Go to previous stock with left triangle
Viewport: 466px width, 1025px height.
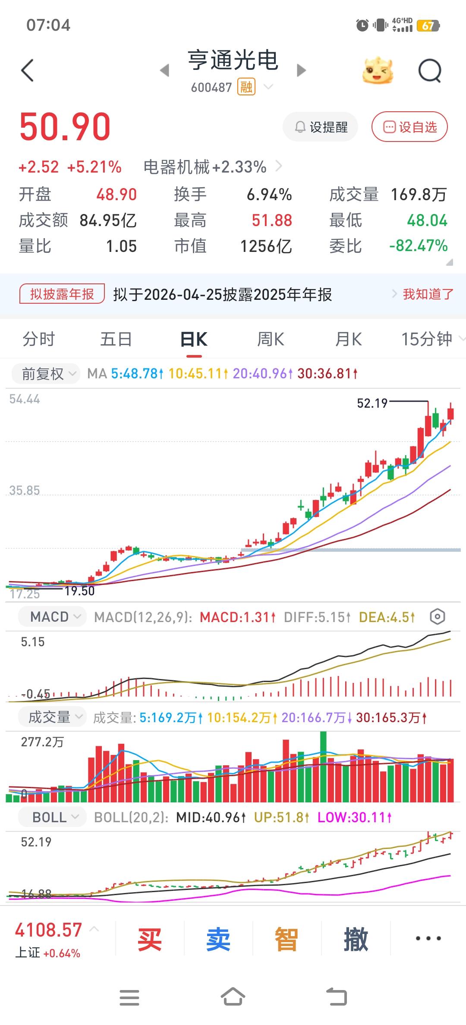(x=164, y=70)
